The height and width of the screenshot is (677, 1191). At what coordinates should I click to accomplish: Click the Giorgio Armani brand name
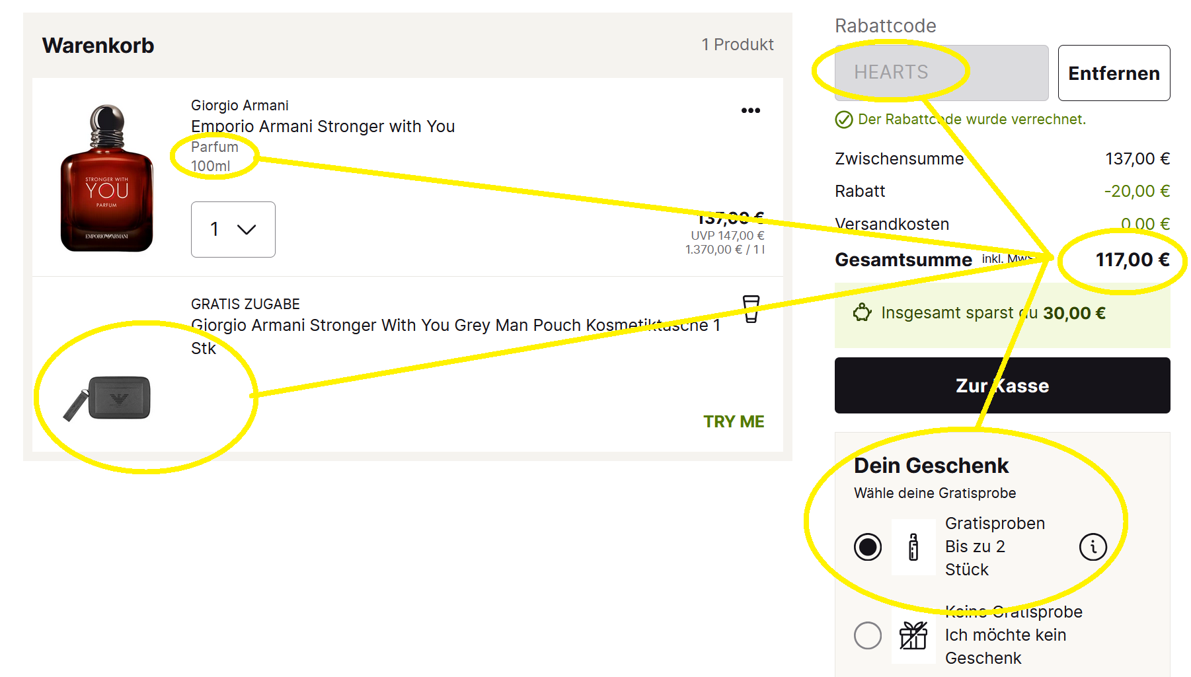tap(240, 106)
